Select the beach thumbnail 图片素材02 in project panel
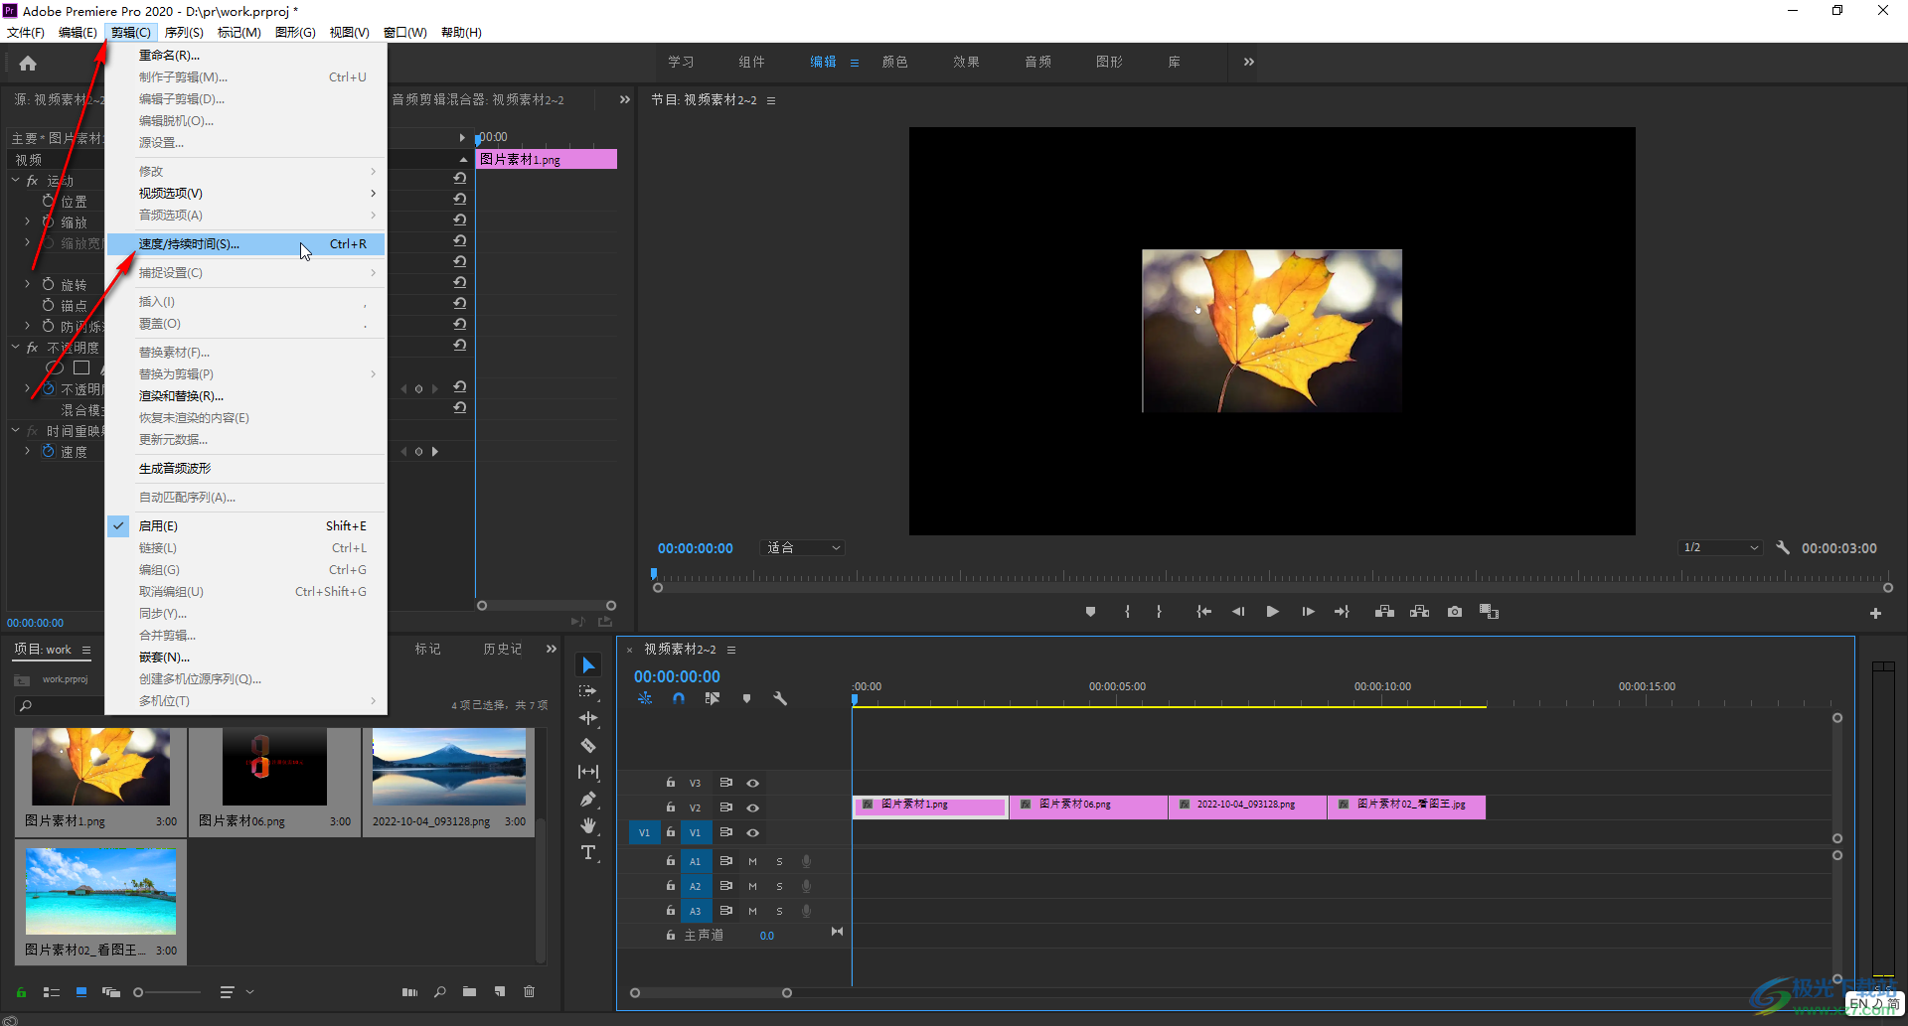This screenshot has height=1026, width=1908. pos(100,890)
